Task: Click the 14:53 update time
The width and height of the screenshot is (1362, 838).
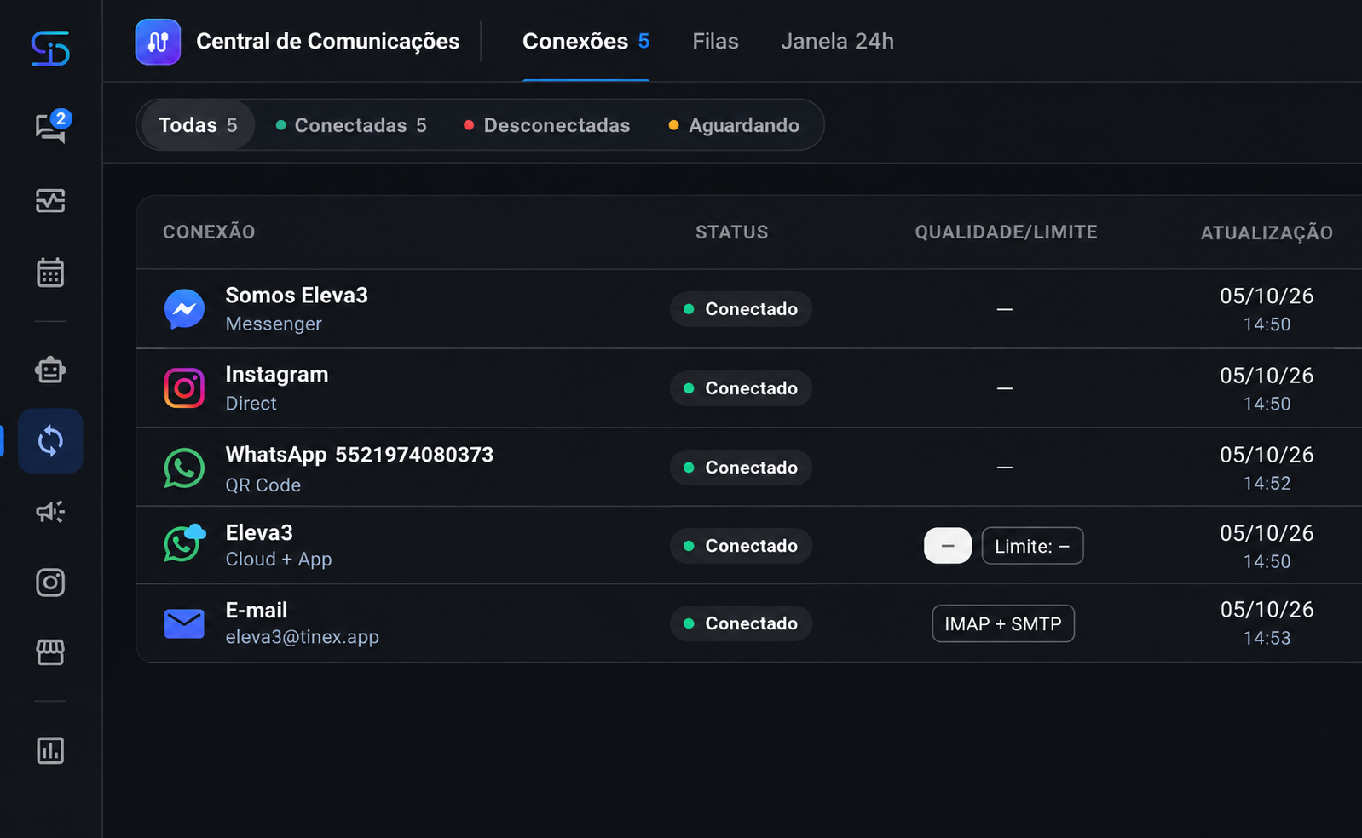Action: [x=1267, y=638]
